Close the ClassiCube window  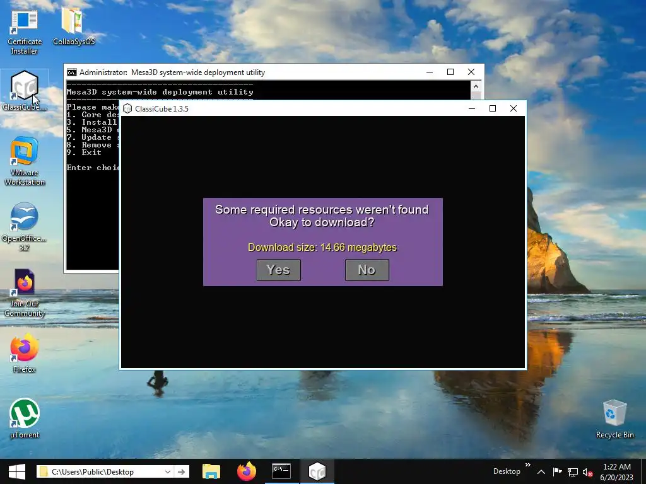(x=514, y=108)
